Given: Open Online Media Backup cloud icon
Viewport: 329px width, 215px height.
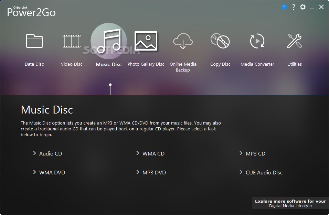Looking at the screenshot, I should (183, 41).
